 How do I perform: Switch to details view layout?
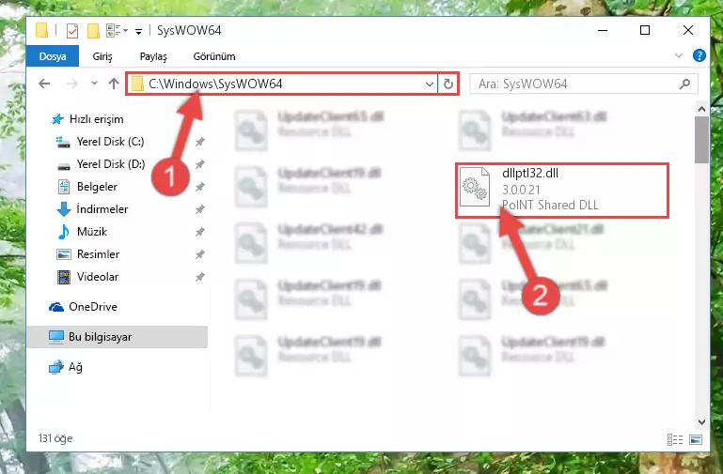tap(675, 439)
